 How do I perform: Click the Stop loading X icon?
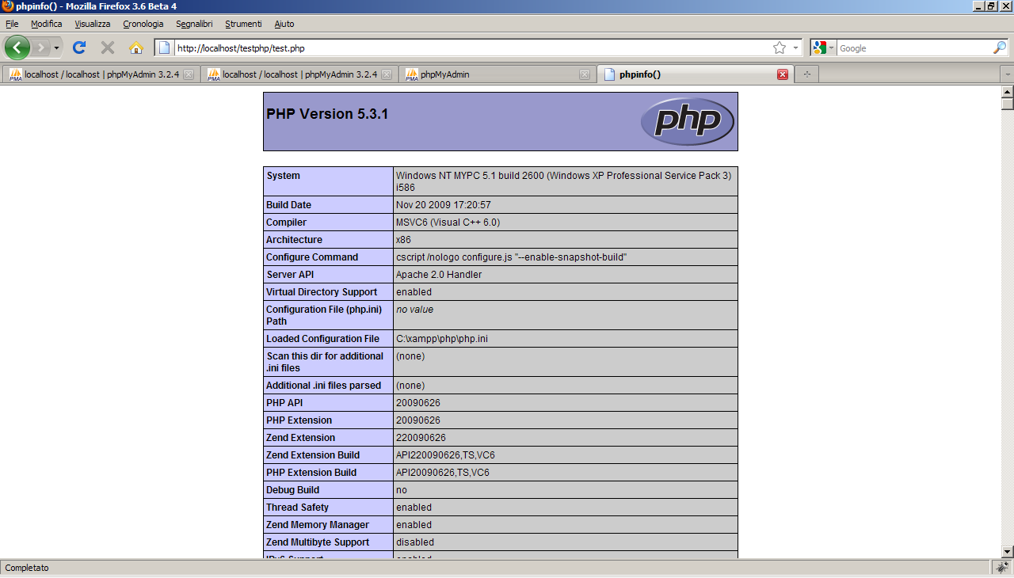coord(108,48)
